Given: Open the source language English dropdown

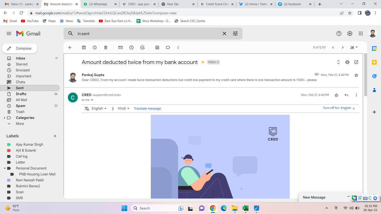Looking at the screenshot, I should click(99, 108).
